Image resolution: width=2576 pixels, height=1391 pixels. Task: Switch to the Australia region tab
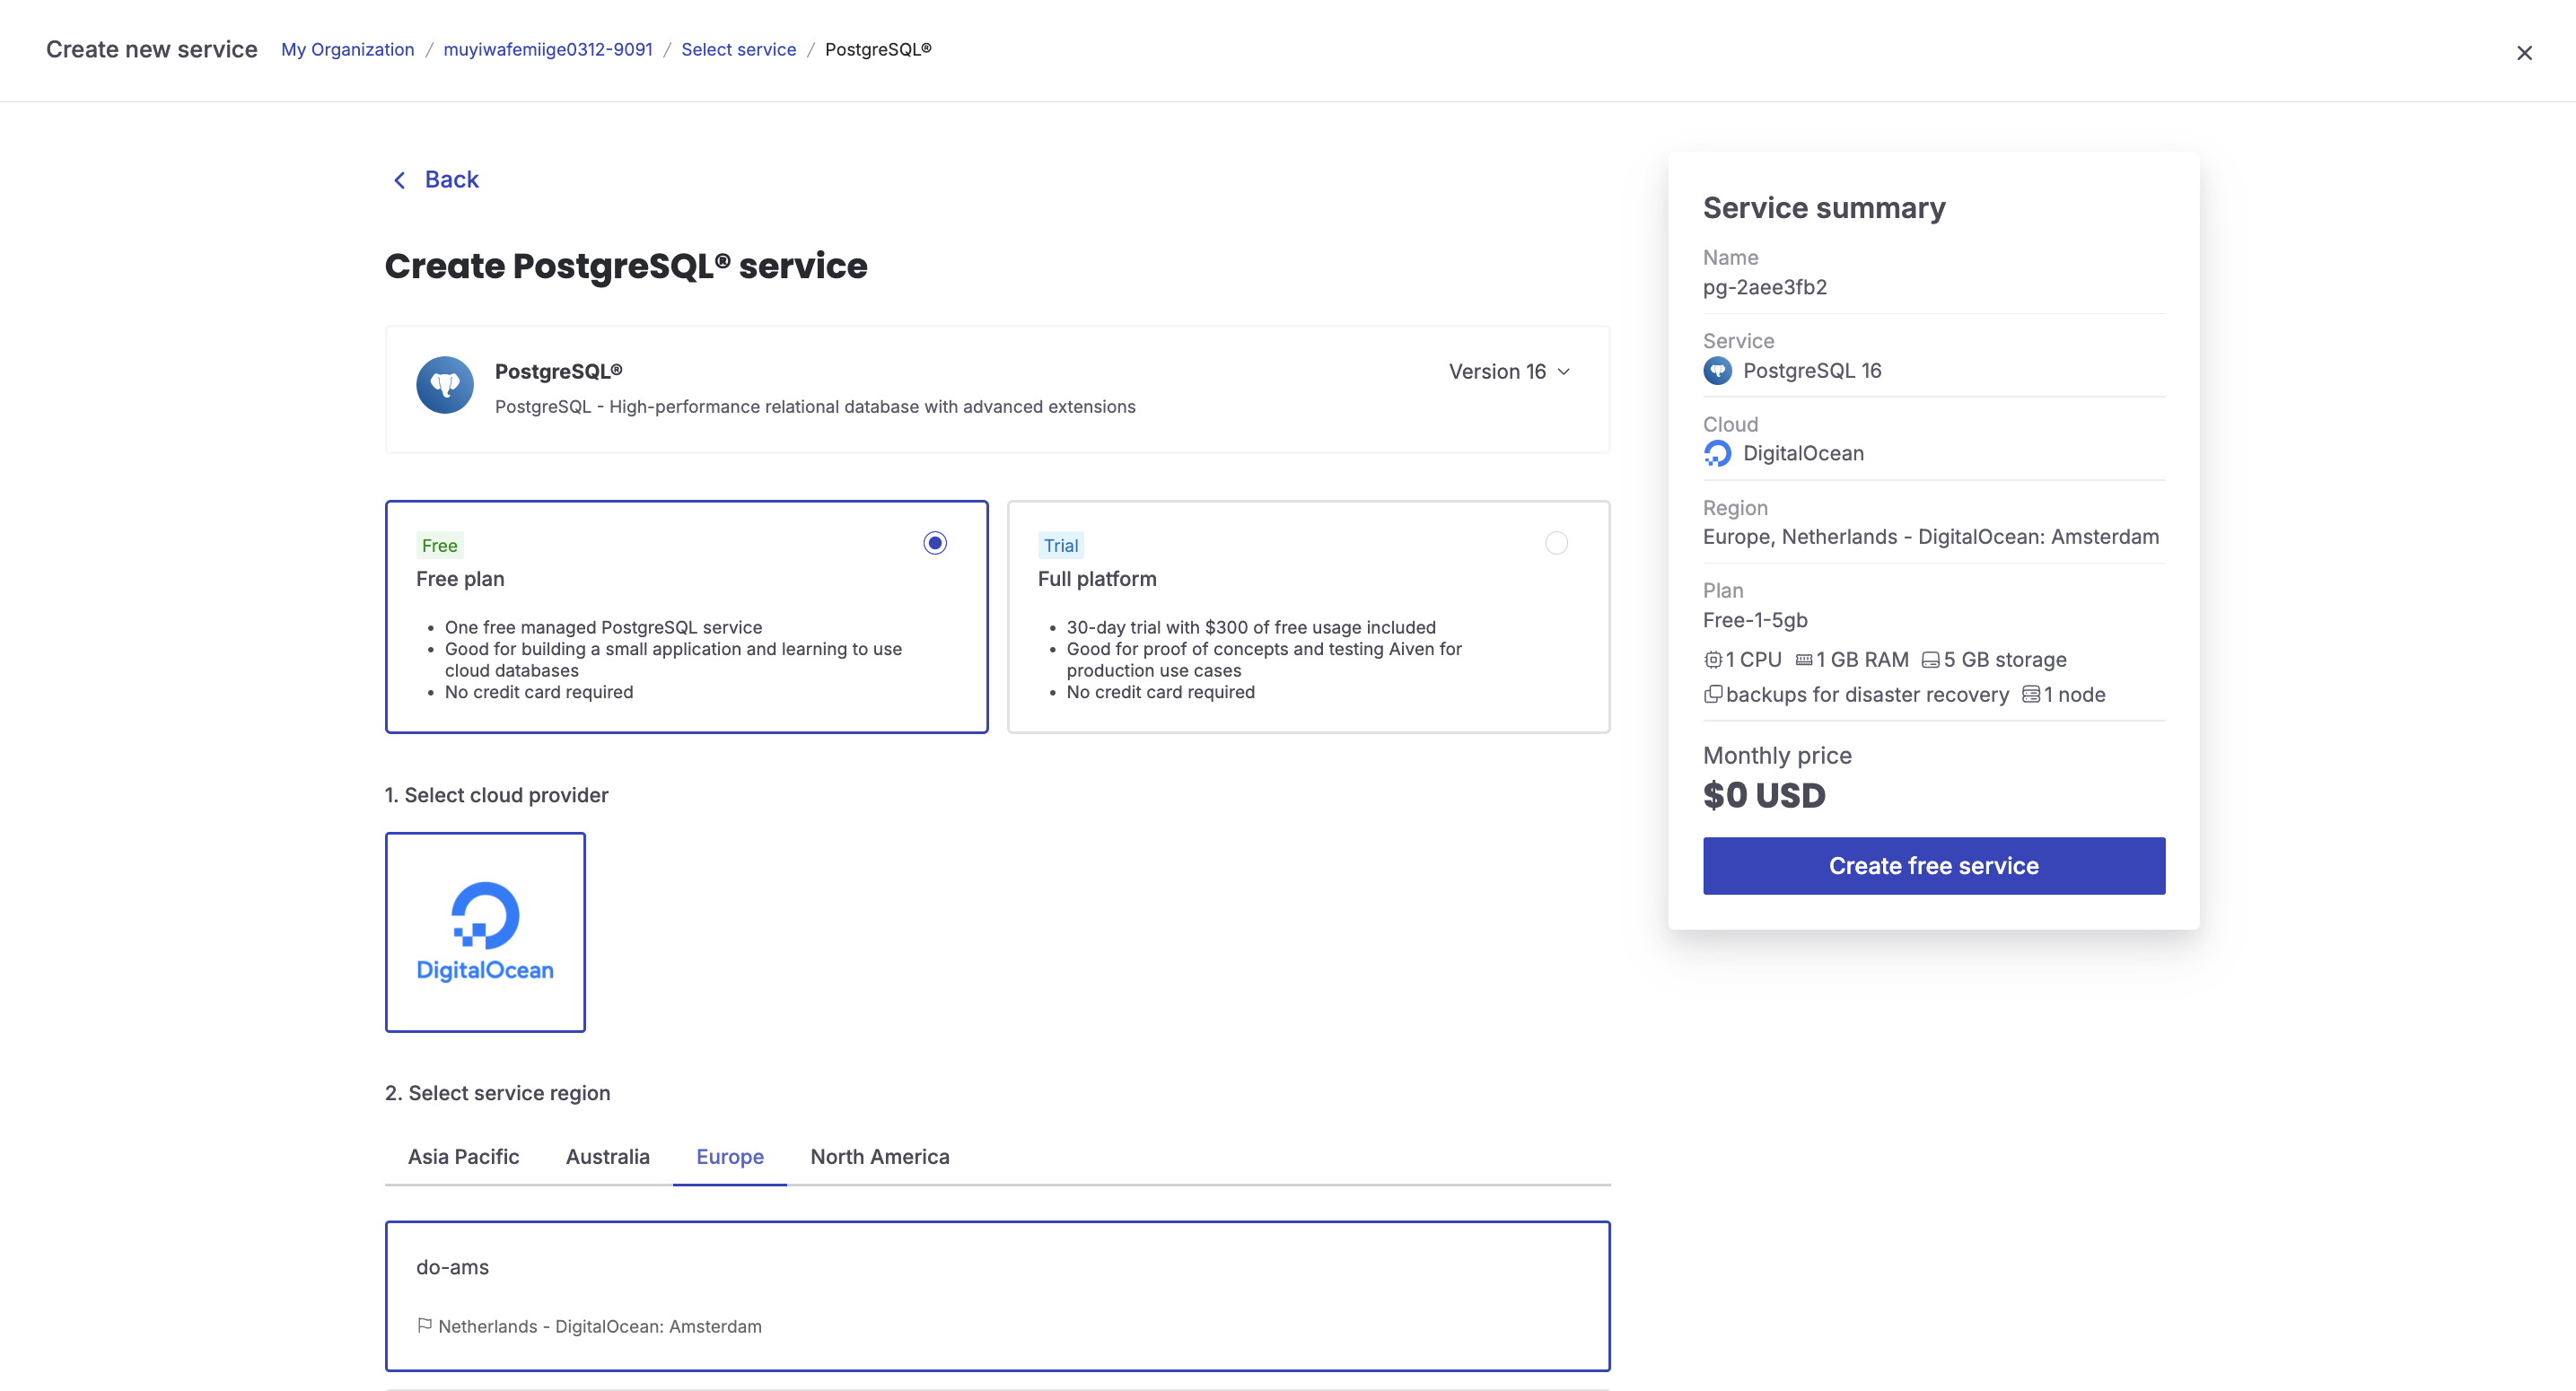608,1157
